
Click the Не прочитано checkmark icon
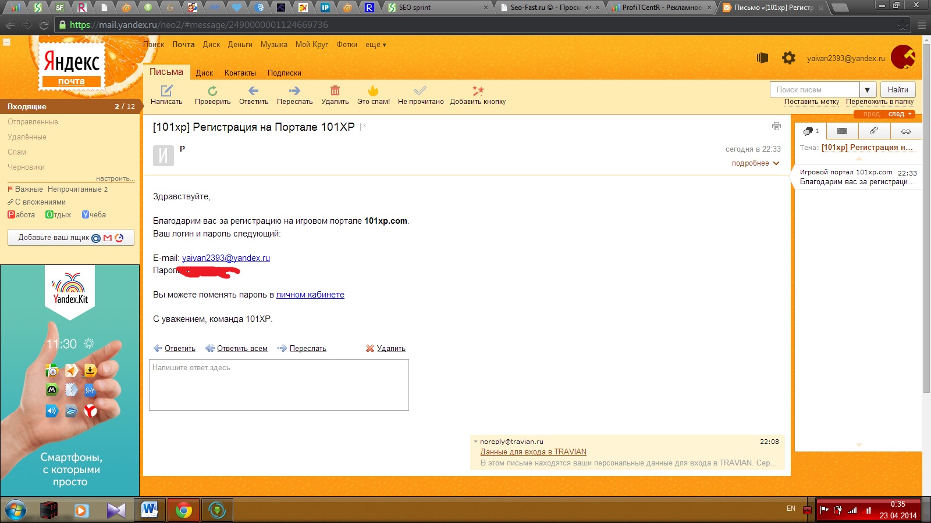tap(420, 91)
